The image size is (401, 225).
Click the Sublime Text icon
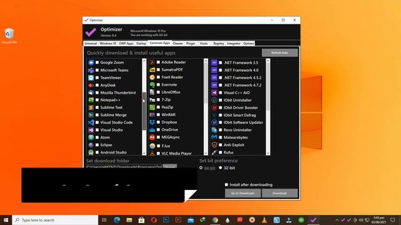[91, 107]
